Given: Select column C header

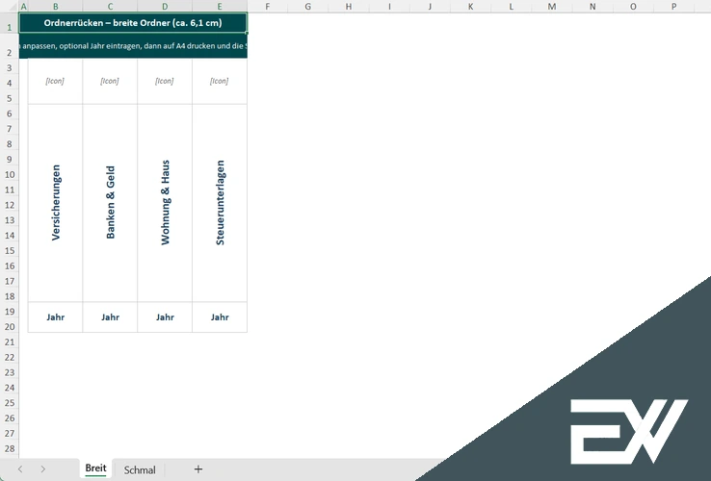Looking at the screenshot, I should pyautogui.click(x=110, y=7).
